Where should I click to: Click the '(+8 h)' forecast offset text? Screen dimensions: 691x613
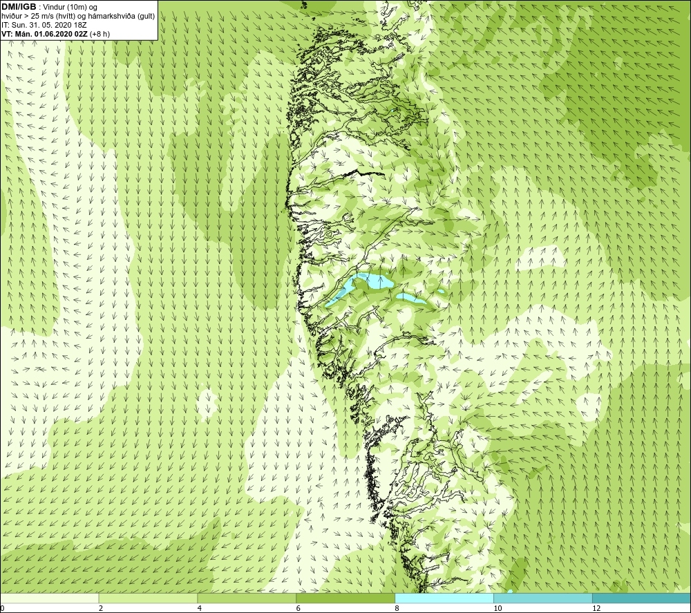point(100,34)
